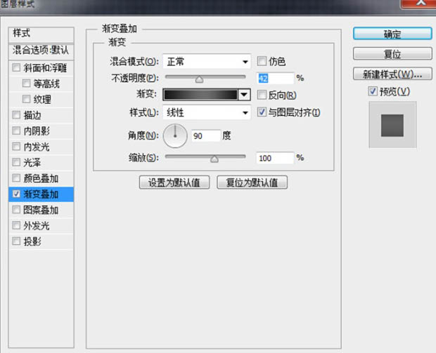Enable the 描边 style checkbox

pos(16,114)
